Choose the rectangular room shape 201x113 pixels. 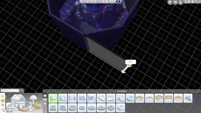[x=111, y=98]
